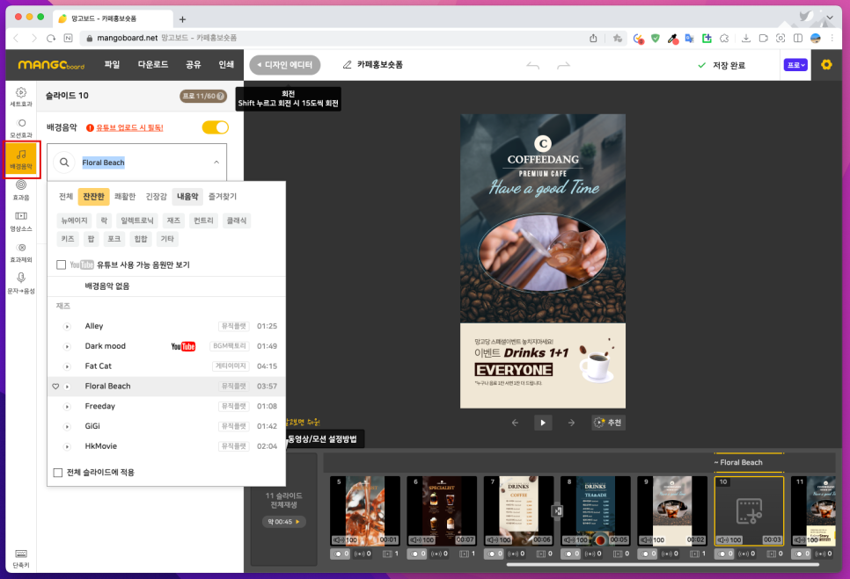850x579 pixels.
Task: Select the 긴장감 music mood tab
Action: click(156, 197)
